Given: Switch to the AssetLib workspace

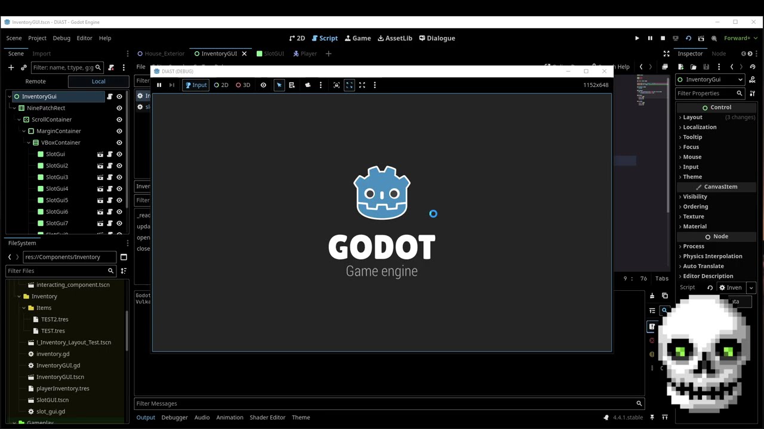Looking at the screenshot, I should (x=395, y=38).
